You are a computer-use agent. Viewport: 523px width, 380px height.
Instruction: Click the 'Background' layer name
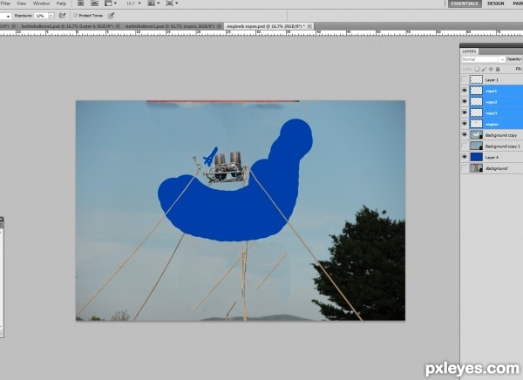click(x=496, y=168)
